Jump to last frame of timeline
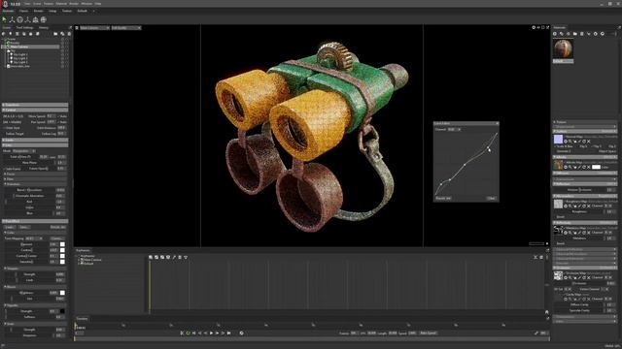The width and height of the screenshot is (622, 349). point(229,333)
